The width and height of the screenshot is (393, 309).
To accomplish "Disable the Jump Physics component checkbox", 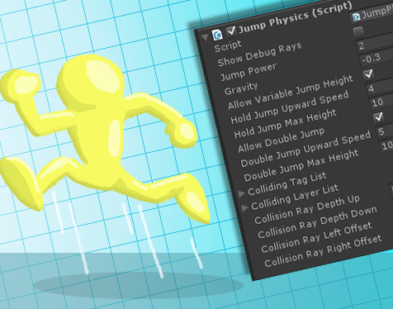I will click(231, 31).
